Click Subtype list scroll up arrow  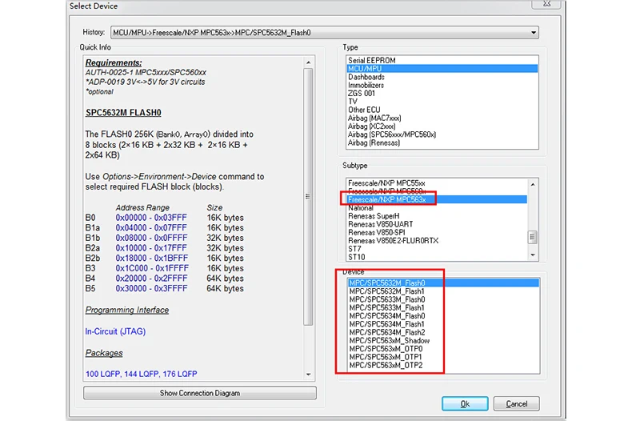click(x=533, y=184)
